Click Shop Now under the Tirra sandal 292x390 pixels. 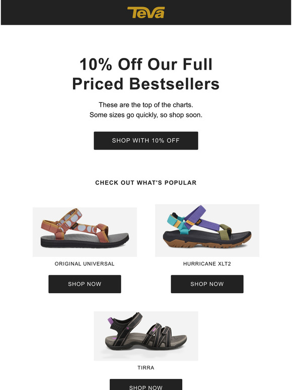click(x=146, y=385)
